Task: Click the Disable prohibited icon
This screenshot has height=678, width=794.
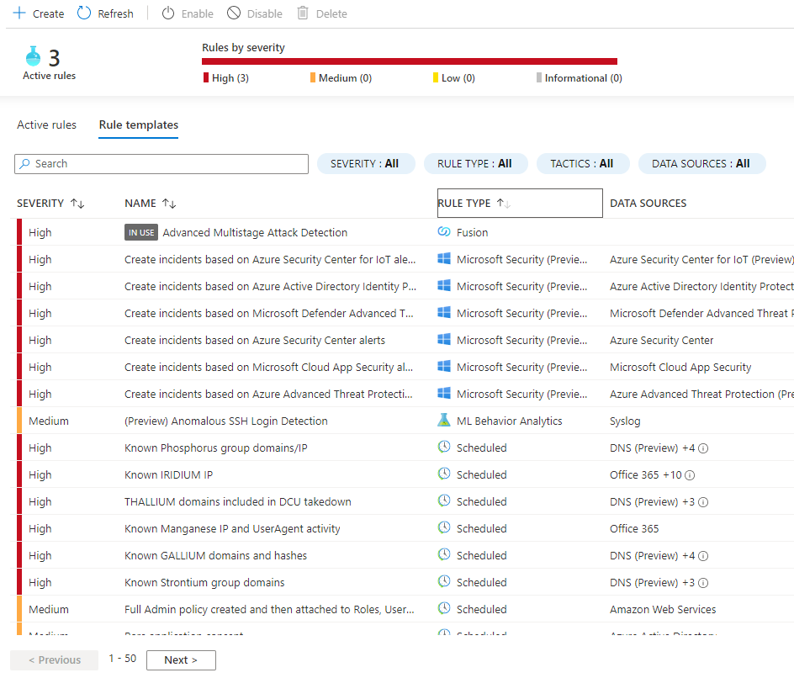Action: point(234,13)
